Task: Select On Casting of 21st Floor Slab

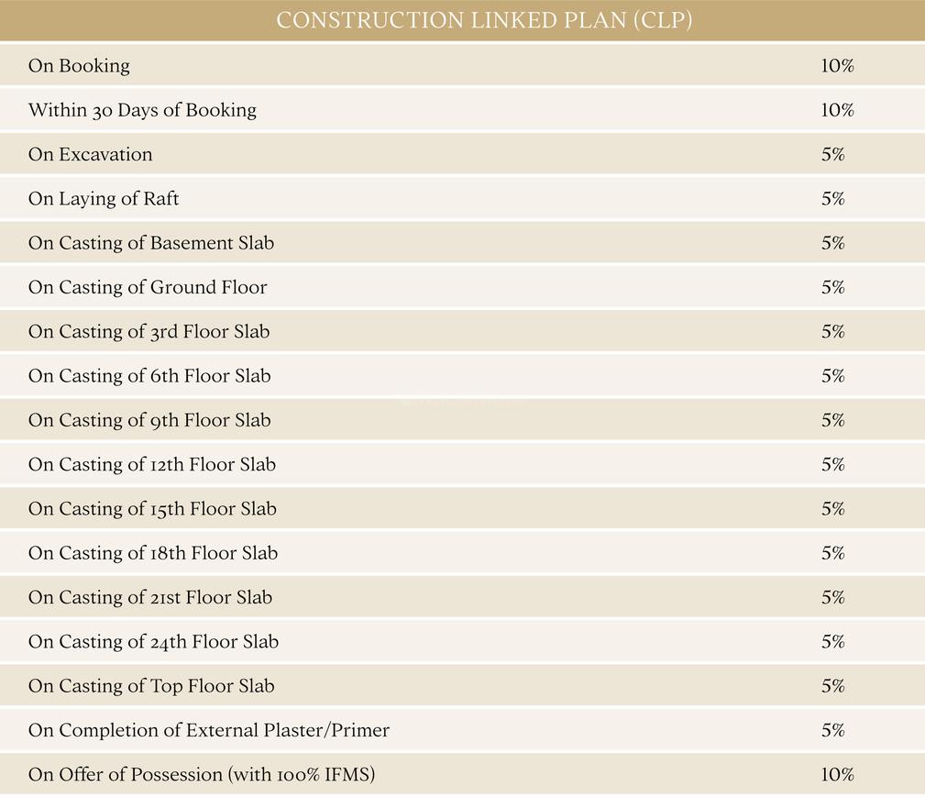Action: pyautogui.click(x=150, y=597)
